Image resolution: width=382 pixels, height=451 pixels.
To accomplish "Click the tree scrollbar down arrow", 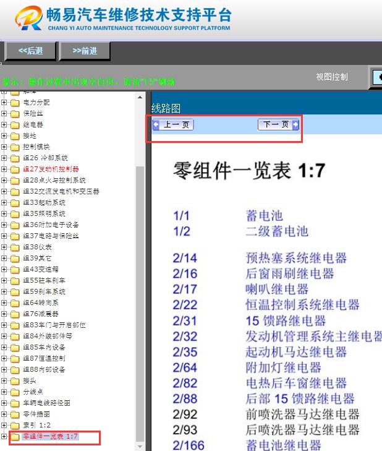I will click(140, 447).
